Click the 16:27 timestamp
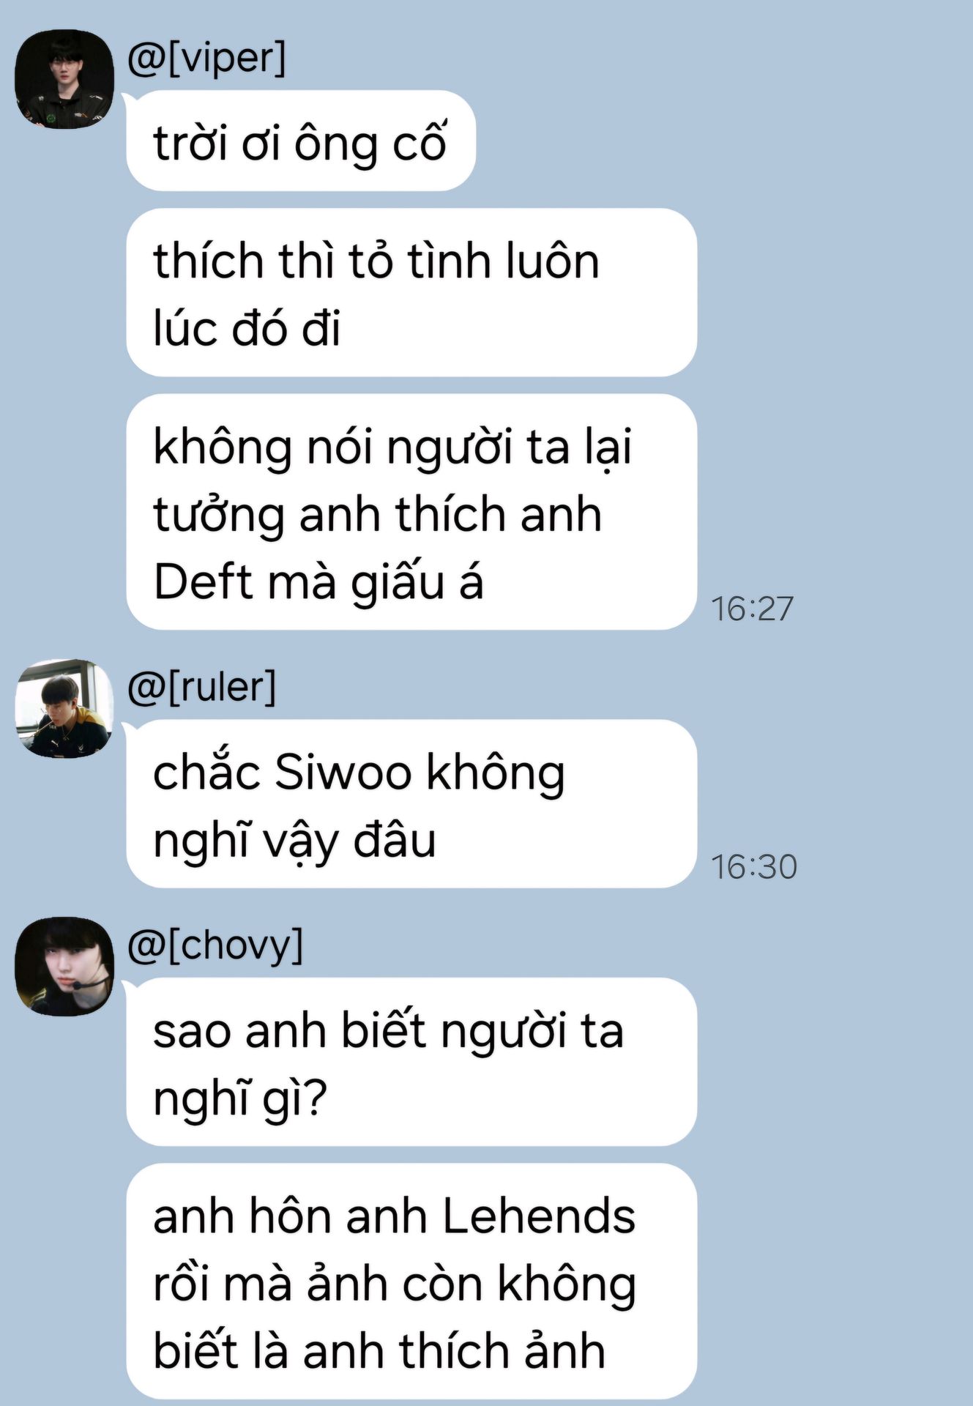Image resolution: width=973 pixels, height=1406 pixels. (753, 609)
